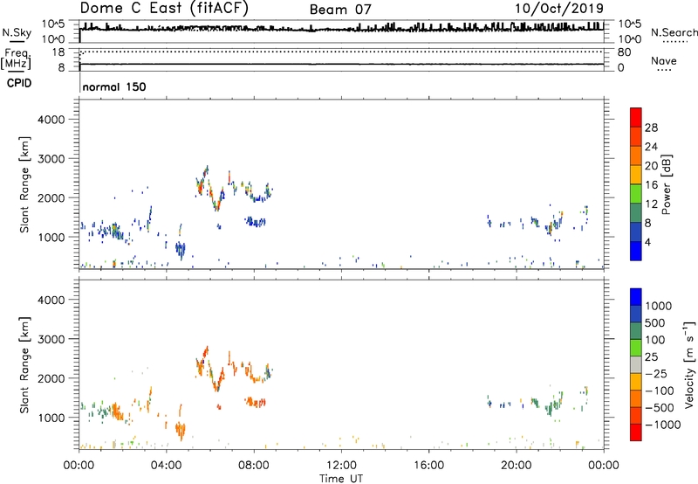Screen dimensions: 698x484
Task: Click the "Velocity [m s⁻¹]" colorbar title
Action: click(689, 364)
